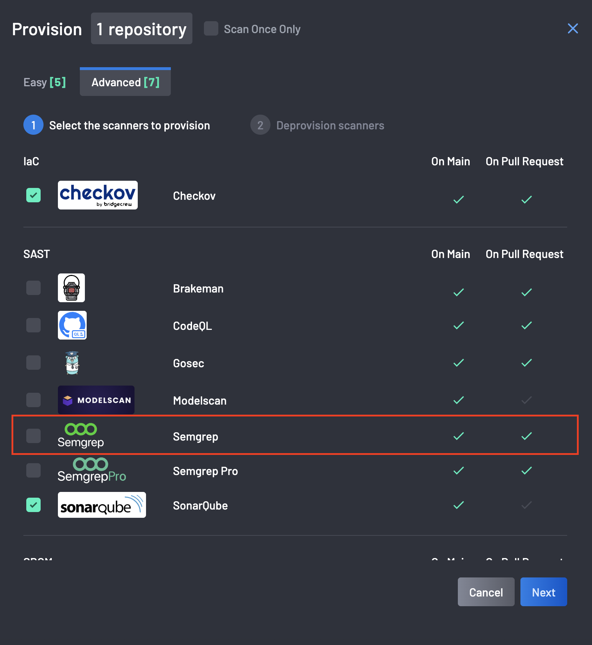Toggle Semgrep Pro On Main checkmark

click(x=459, y=470)
